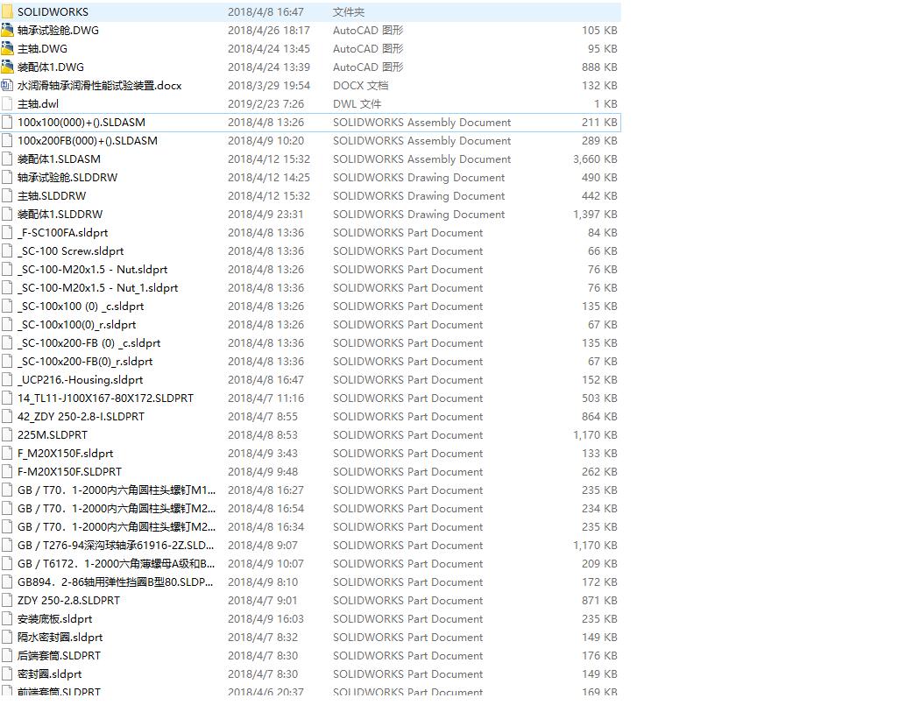Click the file icon of _UCP216.-Housing.sldprt
899x705 pixels.
[x=7, y=379]
